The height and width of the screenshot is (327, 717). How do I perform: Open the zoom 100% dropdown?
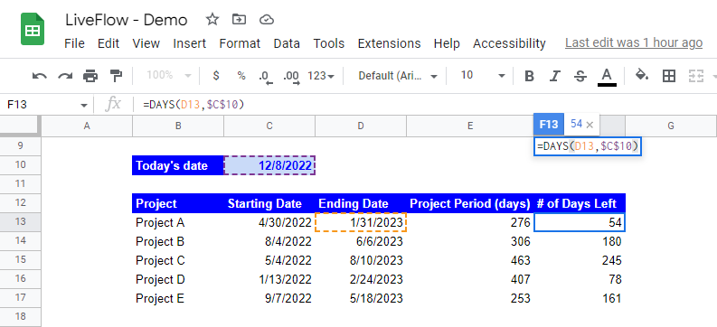tap(169, 75)
